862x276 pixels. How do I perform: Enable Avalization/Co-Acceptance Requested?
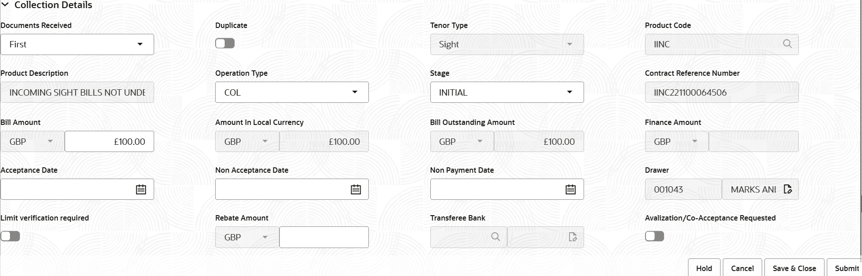point(654,236)
